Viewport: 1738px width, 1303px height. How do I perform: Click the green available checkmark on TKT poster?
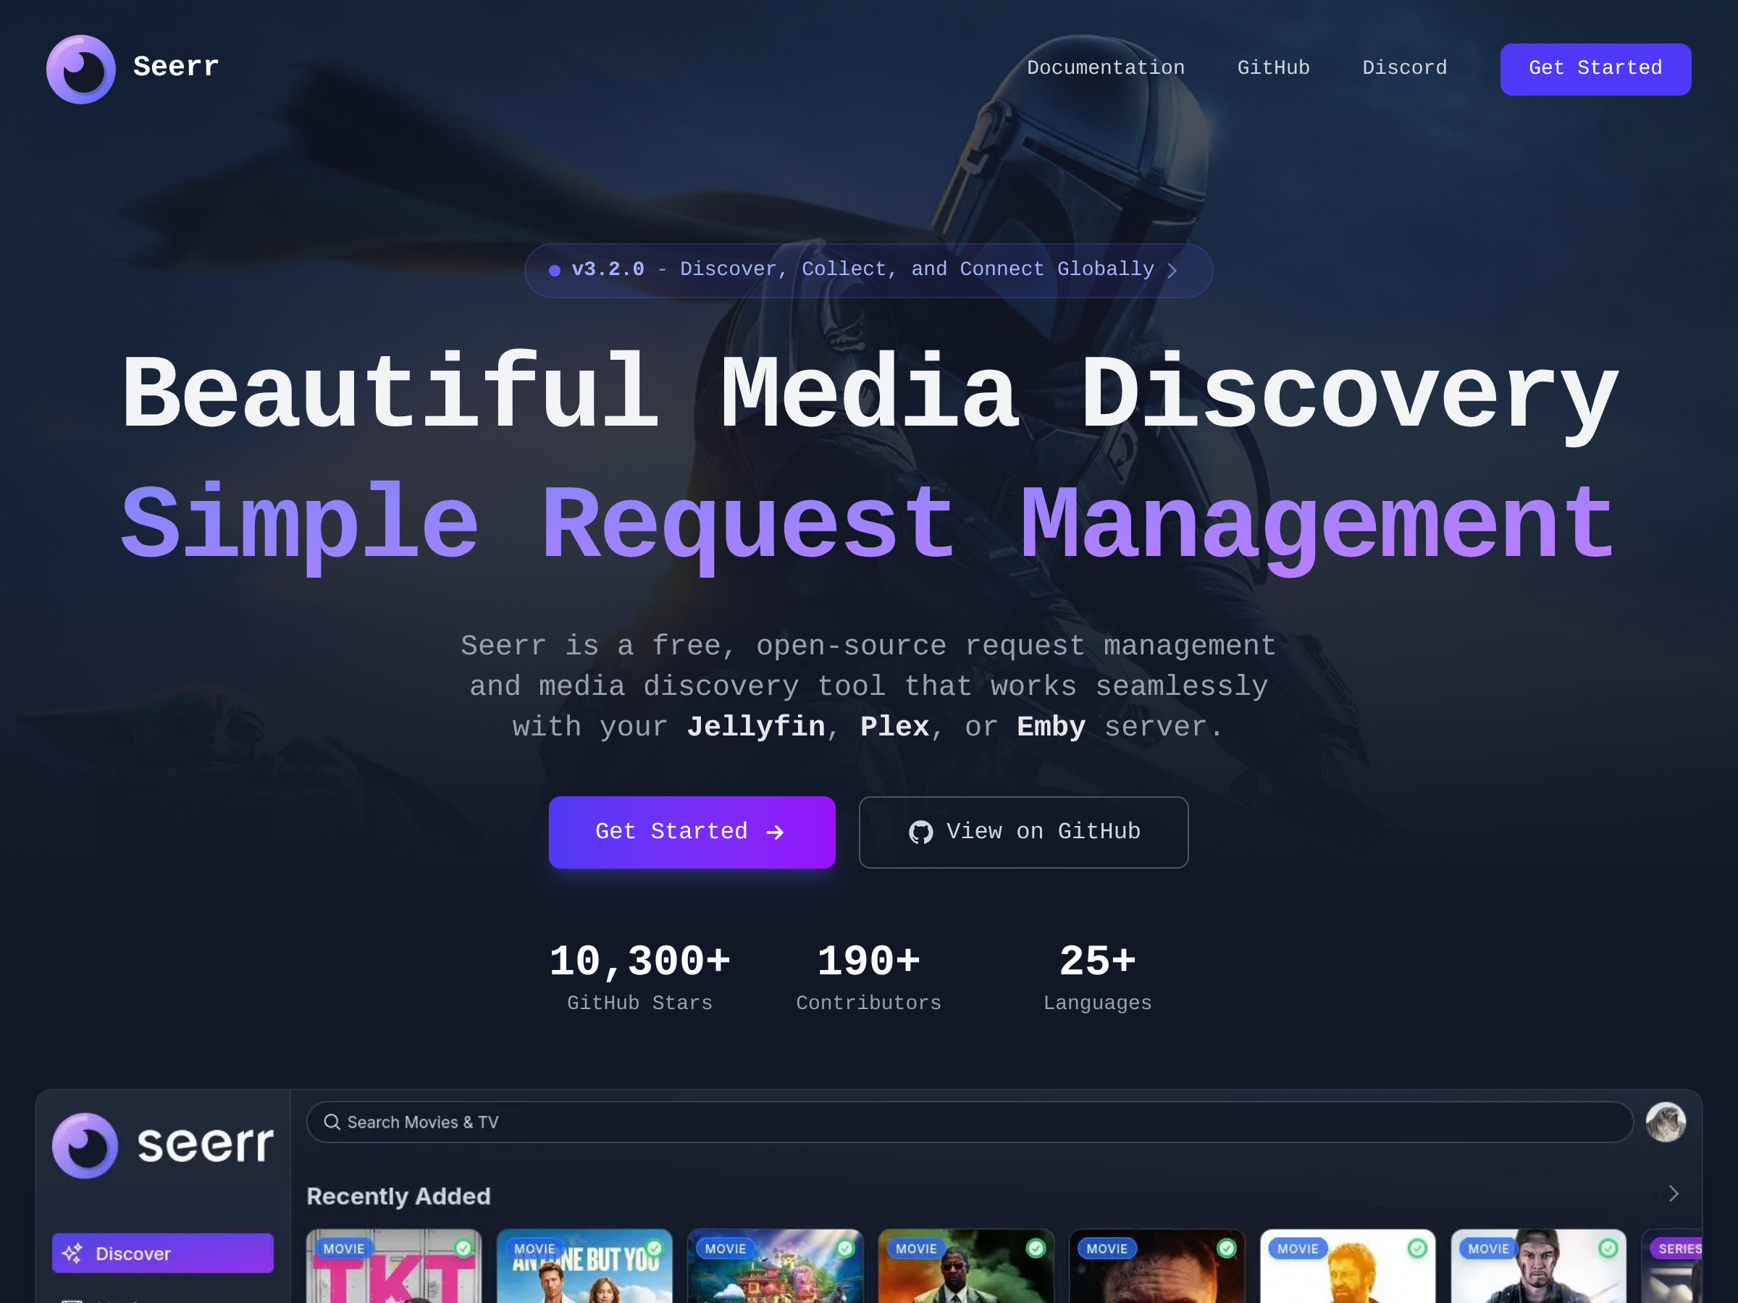pyautogui.click(x=463, y=1248)
